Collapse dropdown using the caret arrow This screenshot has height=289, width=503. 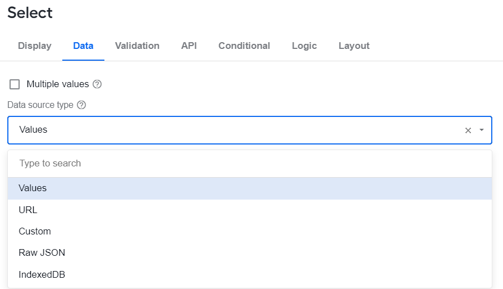tap(482, 130)
